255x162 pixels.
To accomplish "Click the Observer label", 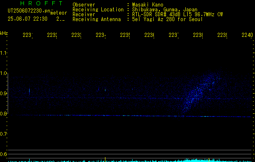I will coord(84,5).
